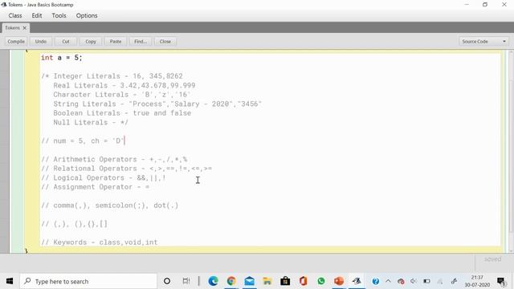The width and height of the screenshot is (514, 289).
Task: Click the 'comma(,), semicolon(;)' comment line
Action: pos(110,206)
